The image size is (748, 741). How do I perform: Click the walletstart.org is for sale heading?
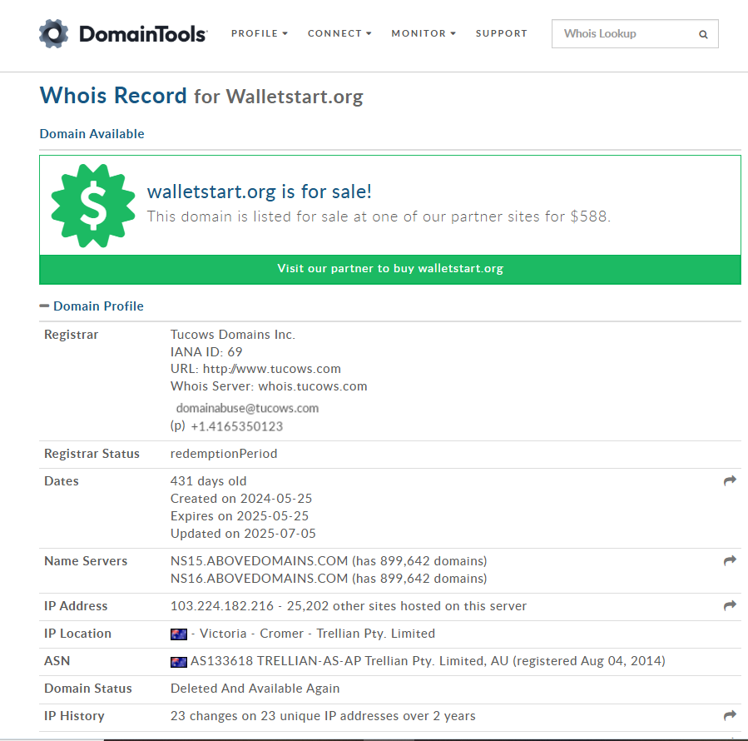point(260,191)
